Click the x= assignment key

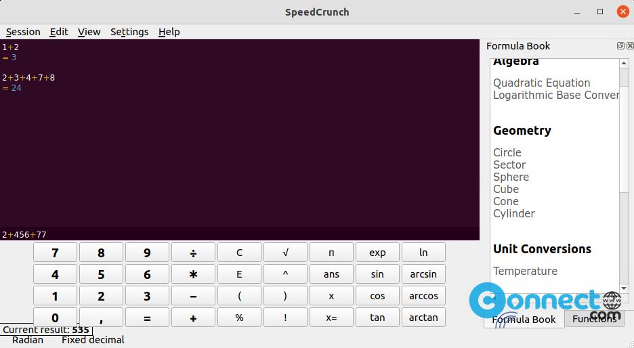click(x=331, y=318)
